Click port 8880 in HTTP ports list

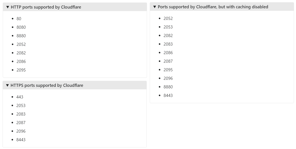click(x=21, y=36)
